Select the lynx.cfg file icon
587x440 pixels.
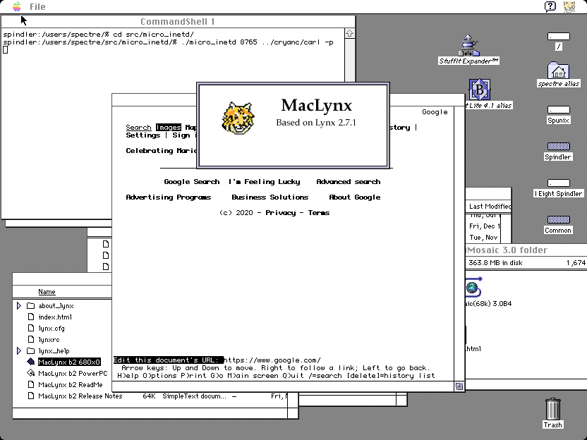32,328
